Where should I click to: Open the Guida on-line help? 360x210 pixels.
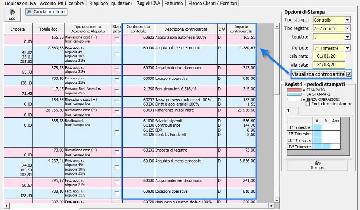[x=46, y=12]
